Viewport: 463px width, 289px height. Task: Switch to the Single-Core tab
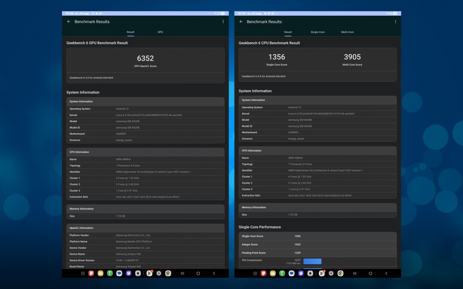(x=318, y=32)
